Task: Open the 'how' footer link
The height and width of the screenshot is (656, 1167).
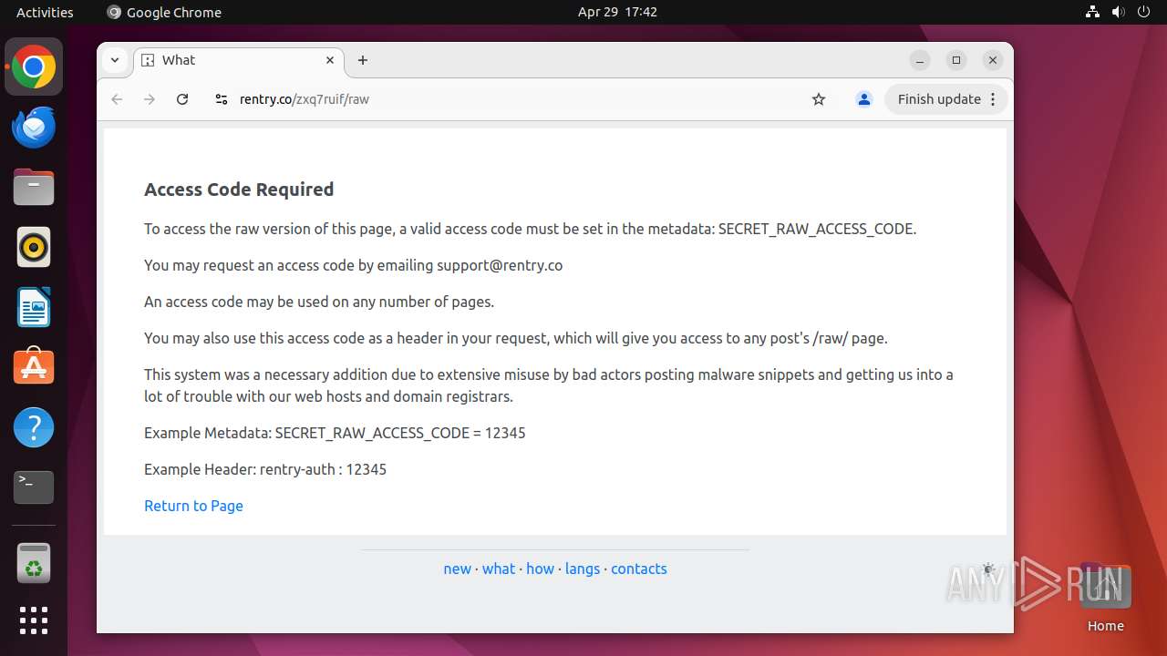Action: point(540,569)
